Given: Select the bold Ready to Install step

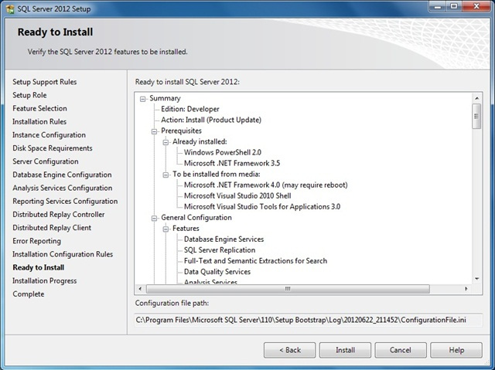Looking at the screenshot, I should [39, 267].
